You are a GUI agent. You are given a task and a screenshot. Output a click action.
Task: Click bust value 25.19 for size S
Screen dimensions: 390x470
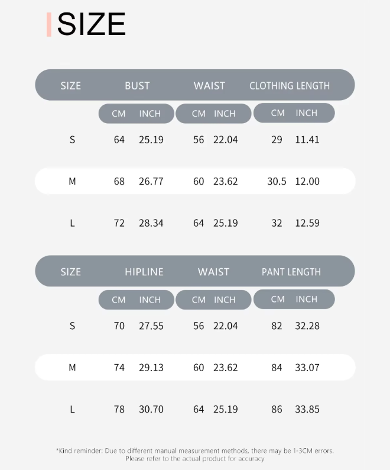point(151,140)
